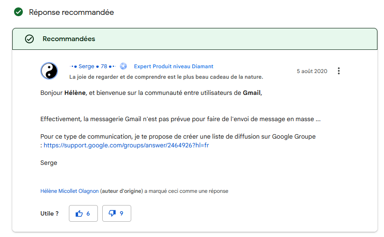This screenshot has width=384, height=237.
Task: Click the Utile ? label
Action: pyautogui.click(x=50, y=213)
